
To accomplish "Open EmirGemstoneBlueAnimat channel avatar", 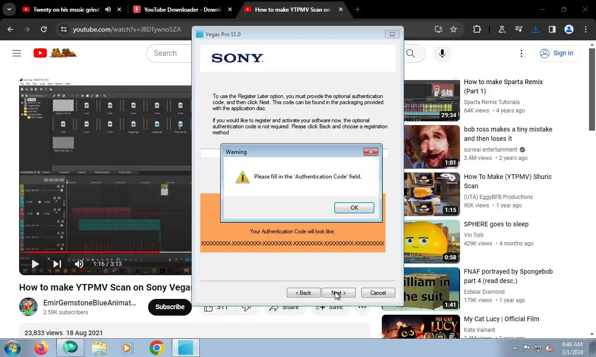I will click(x=28, y=307).
